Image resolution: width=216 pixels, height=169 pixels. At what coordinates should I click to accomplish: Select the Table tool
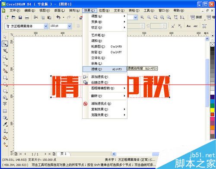[5, 111]
